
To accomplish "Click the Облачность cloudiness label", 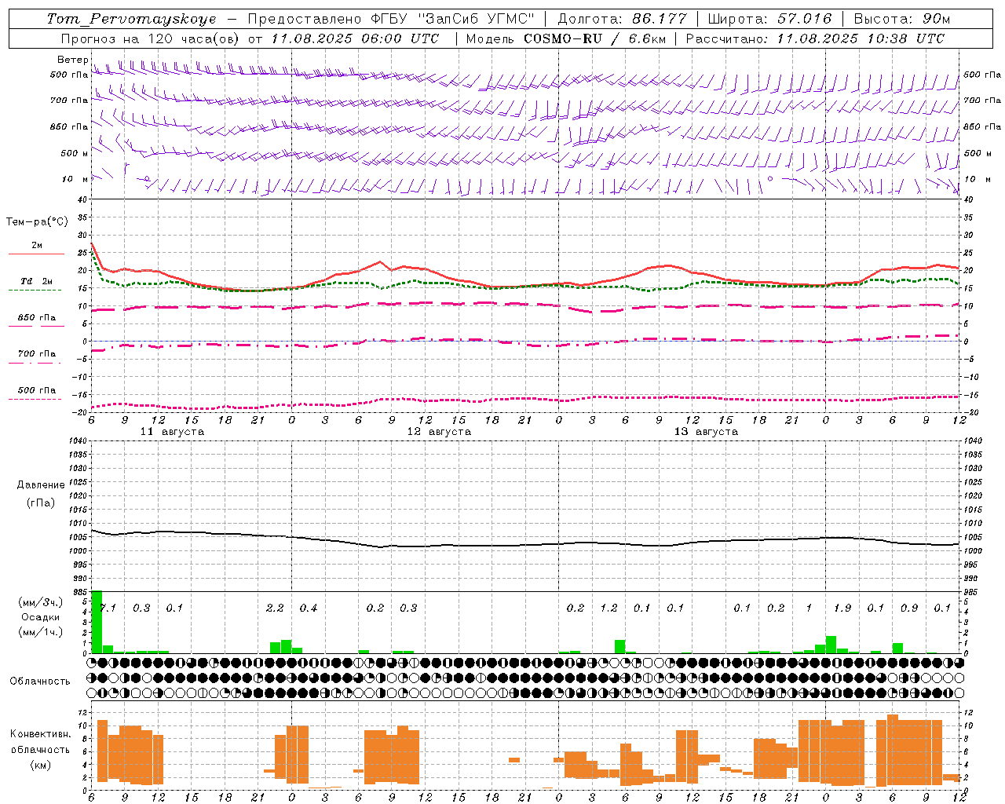I will 40,682.
